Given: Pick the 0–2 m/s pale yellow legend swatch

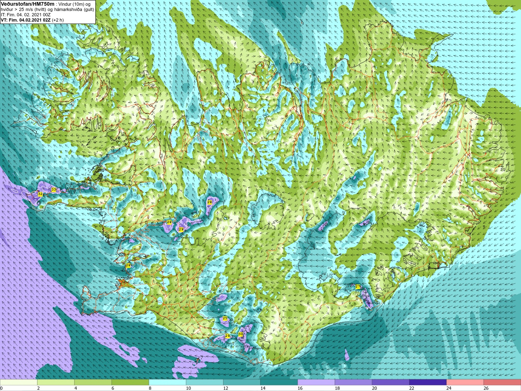Looking at the screenshot, I should [x=19, y=382].
